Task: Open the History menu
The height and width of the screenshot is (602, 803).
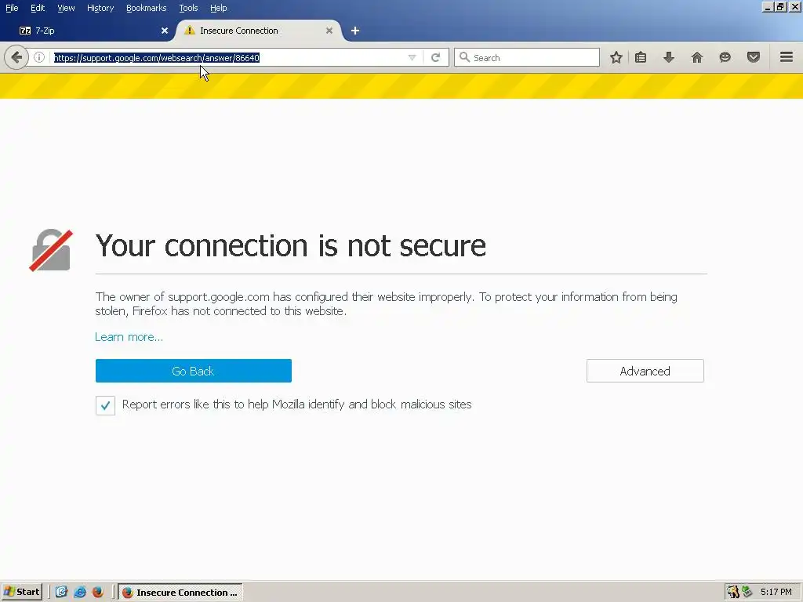Action: 100,8
